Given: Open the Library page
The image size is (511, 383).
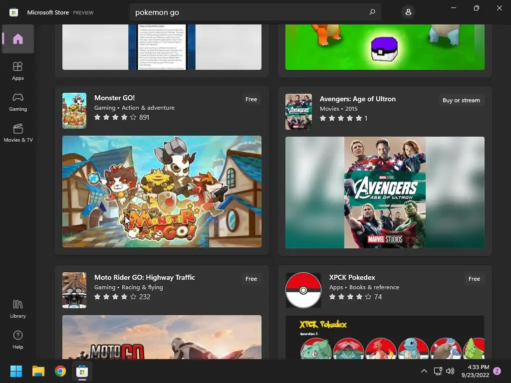Looking at the screenshot, I should 18,309.
